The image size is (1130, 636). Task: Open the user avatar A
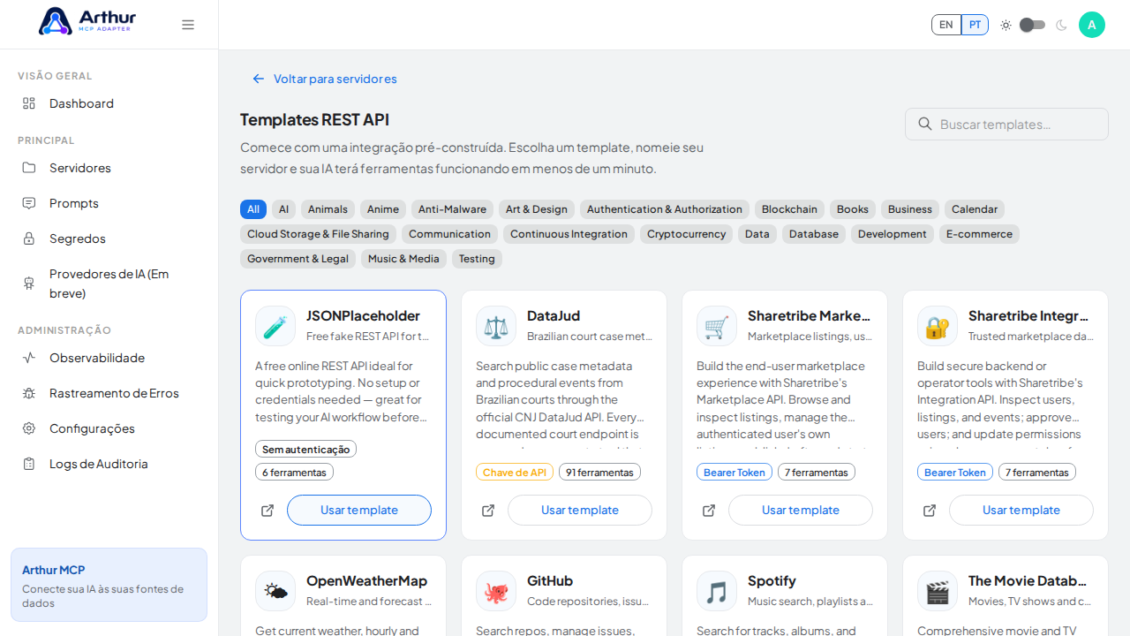(1092, 25)
